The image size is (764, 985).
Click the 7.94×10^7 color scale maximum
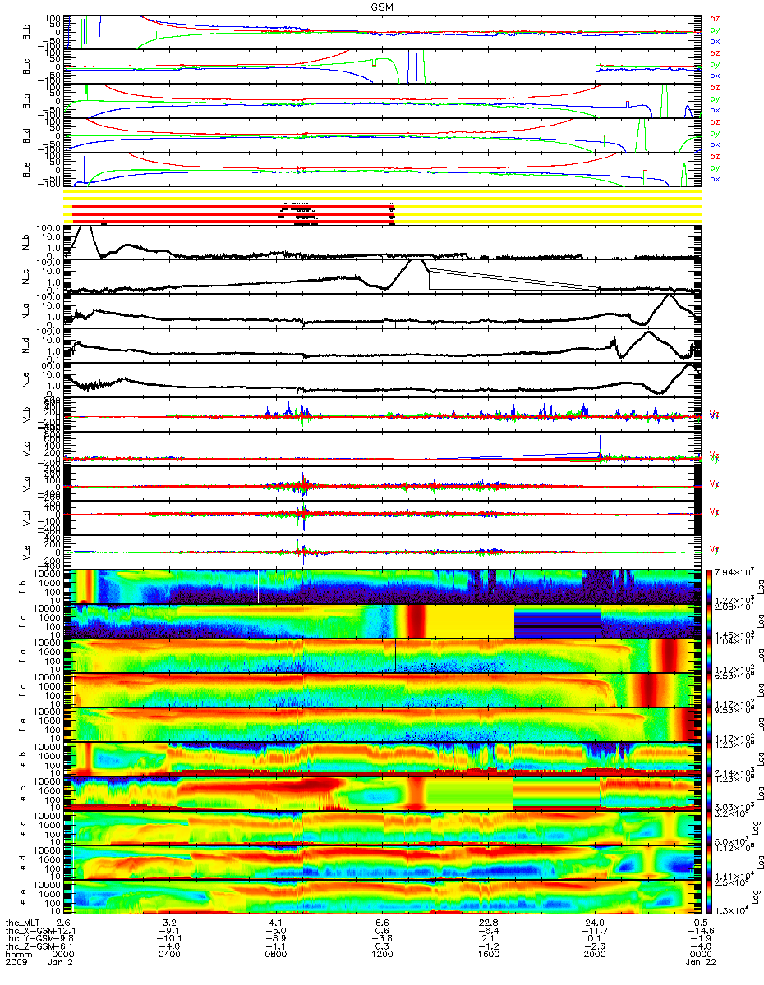point(735,572)
